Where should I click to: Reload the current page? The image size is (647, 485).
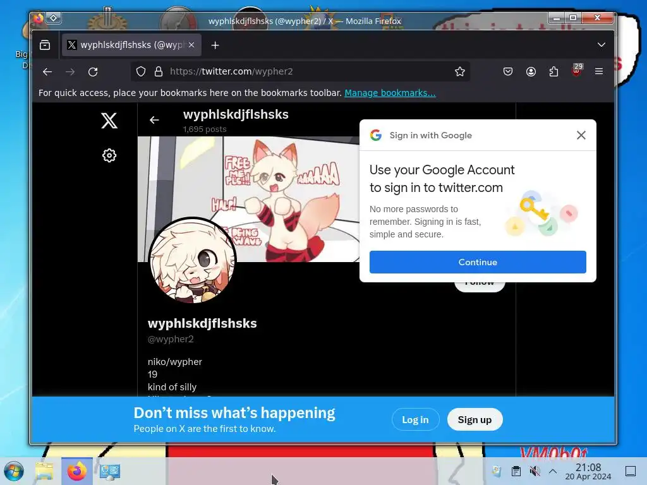click(x=93, y=72)
